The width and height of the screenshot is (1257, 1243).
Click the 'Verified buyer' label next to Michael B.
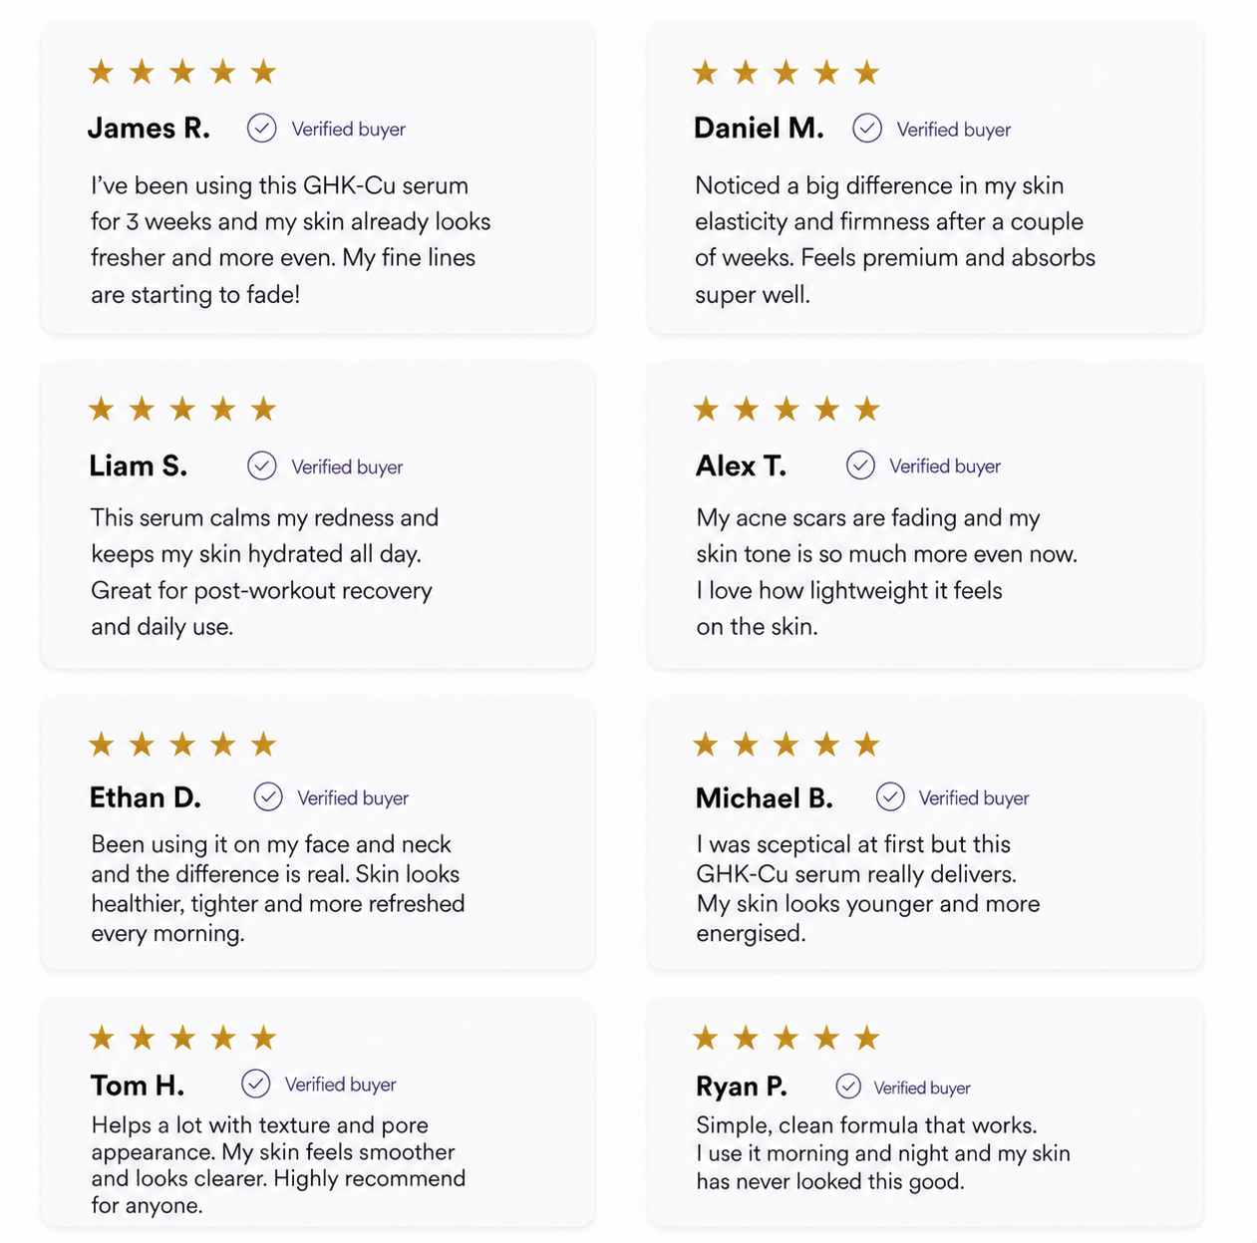(974, 797)
